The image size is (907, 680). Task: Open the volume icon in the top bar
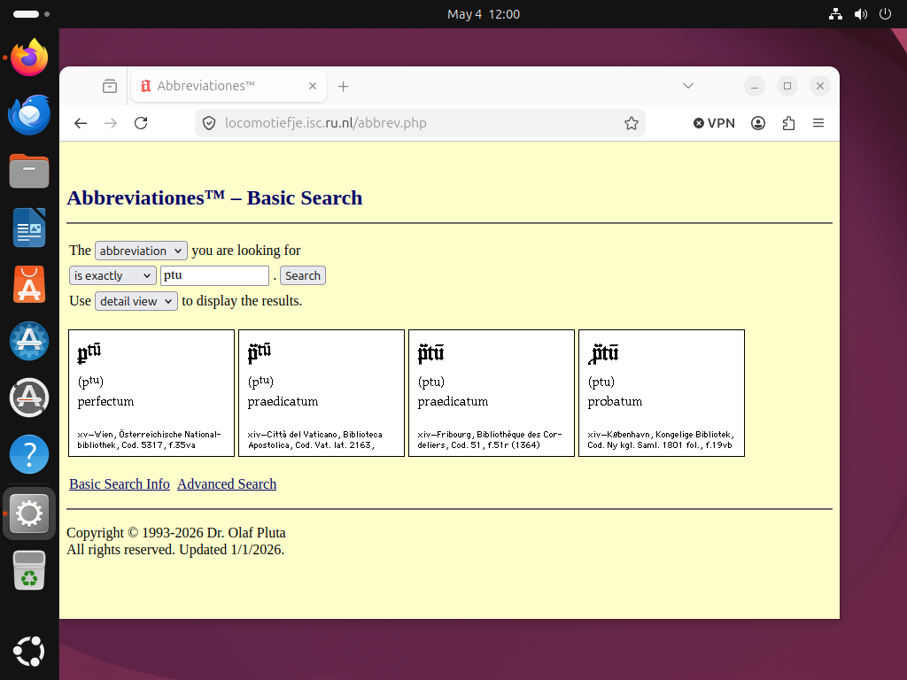[x=861, y=14]
